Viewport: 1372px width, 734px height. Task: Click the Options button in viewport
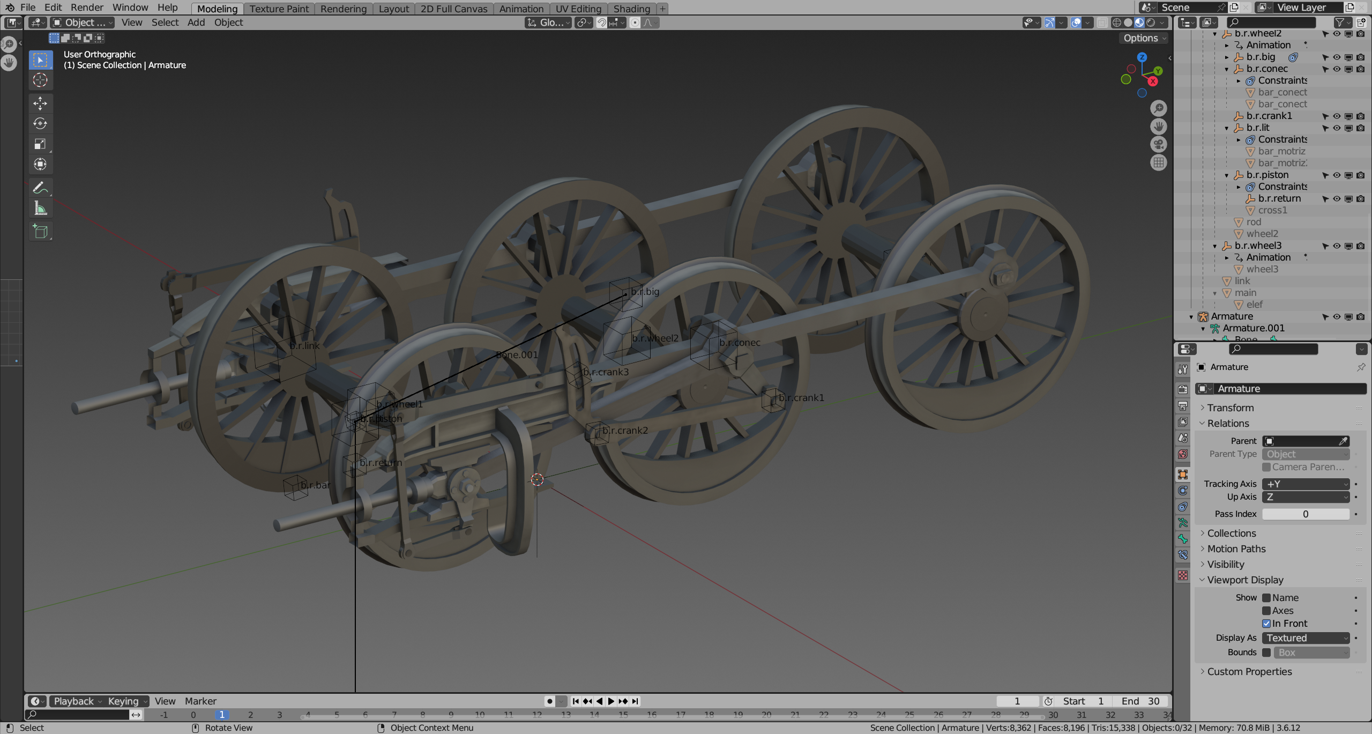coord(1144,38)
